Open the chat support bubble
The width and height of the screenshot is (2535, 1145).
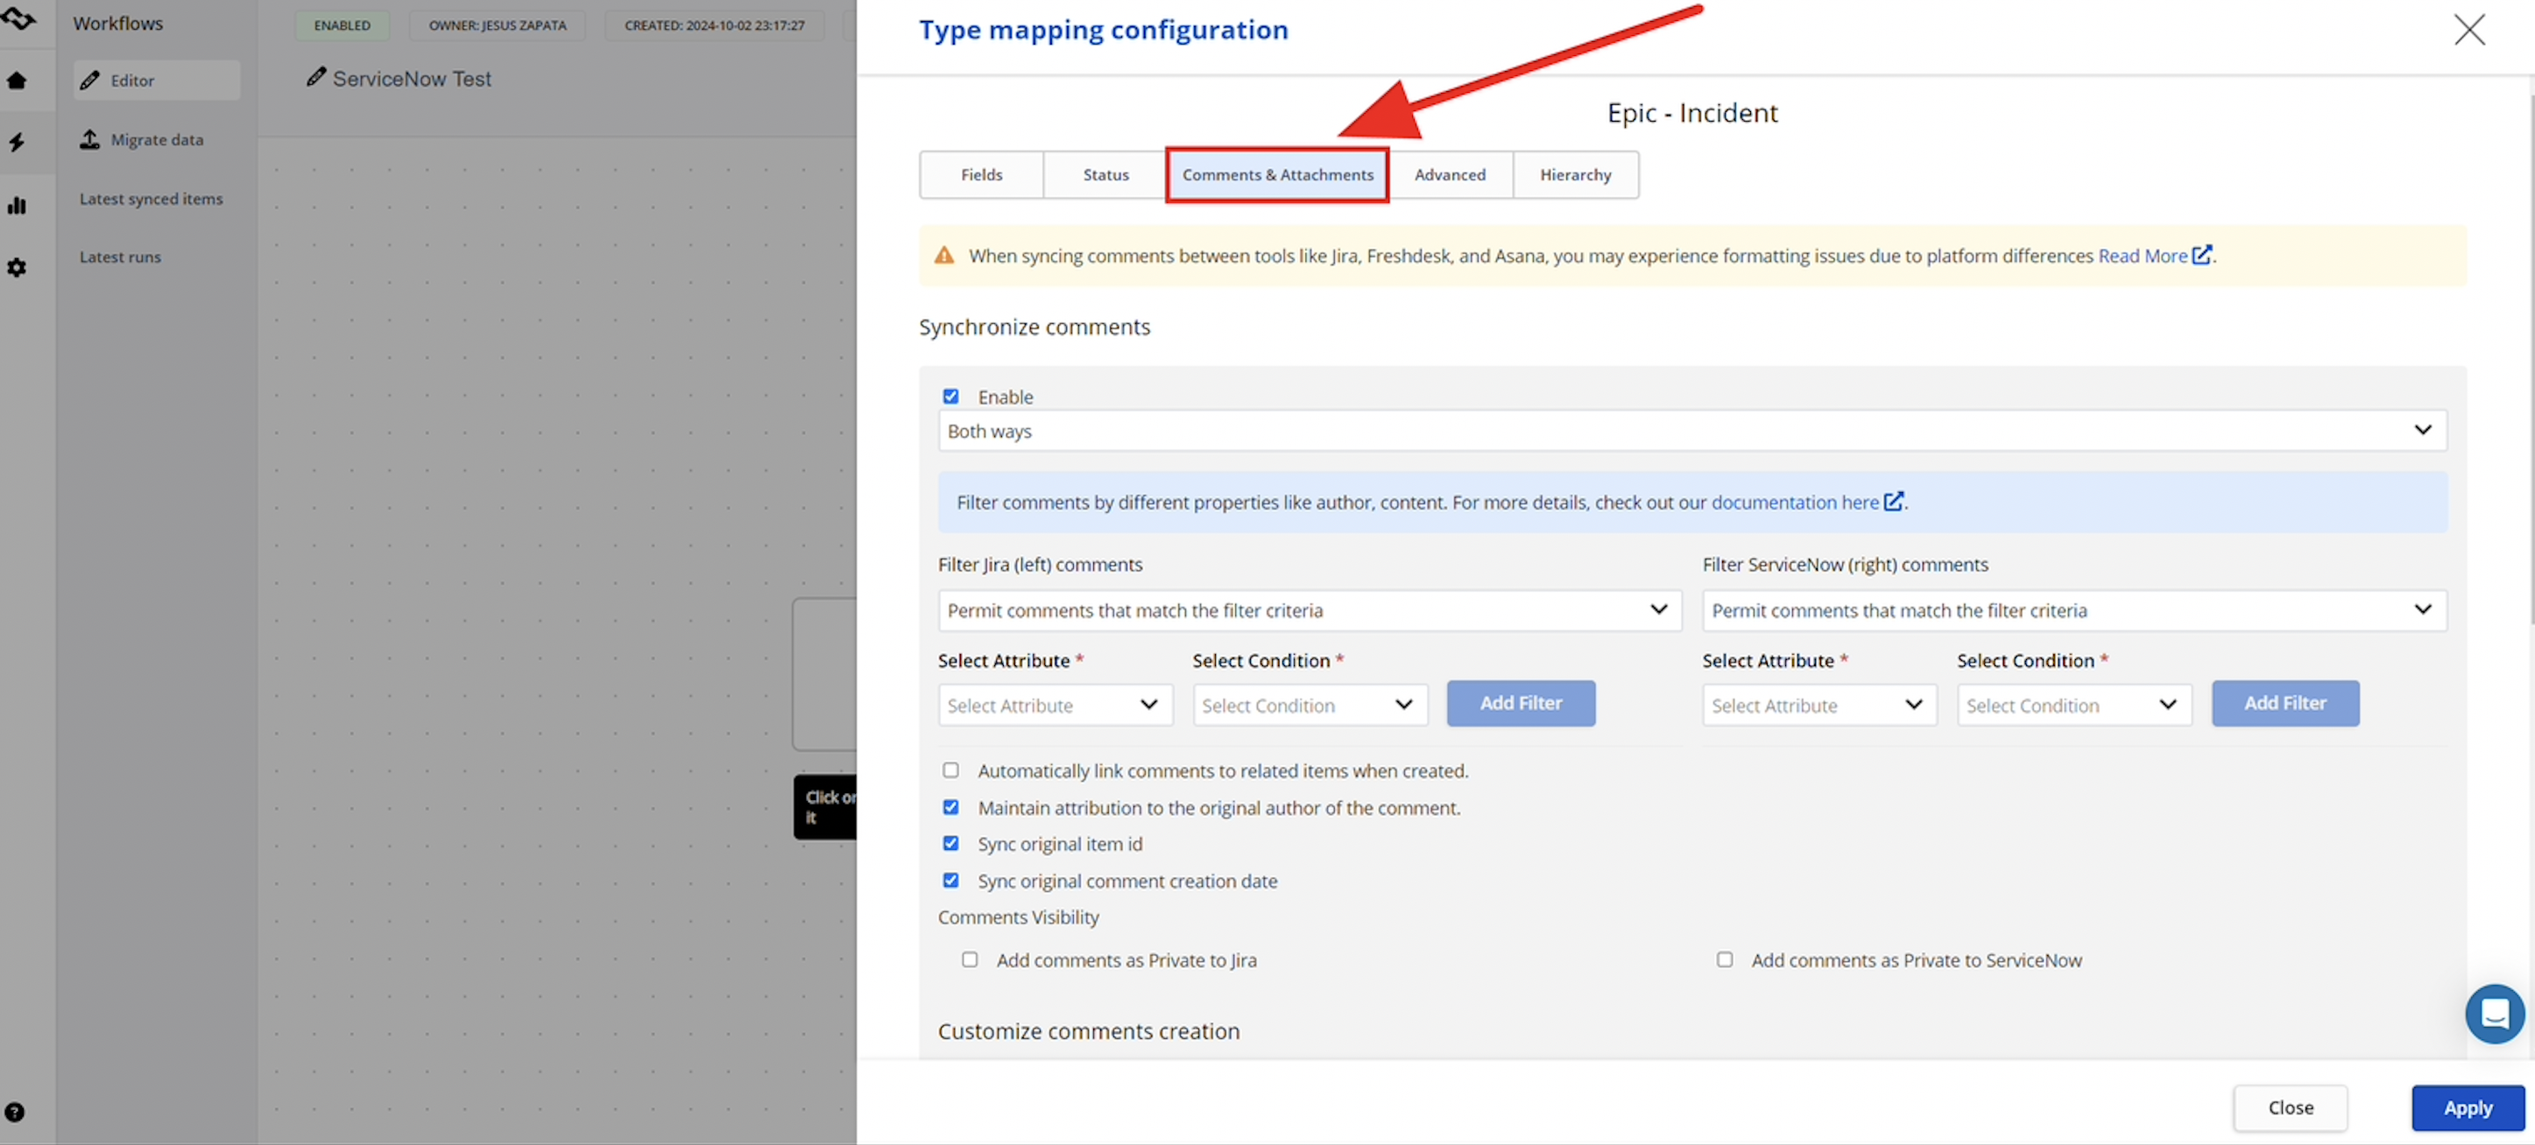click(2494, 1013)
